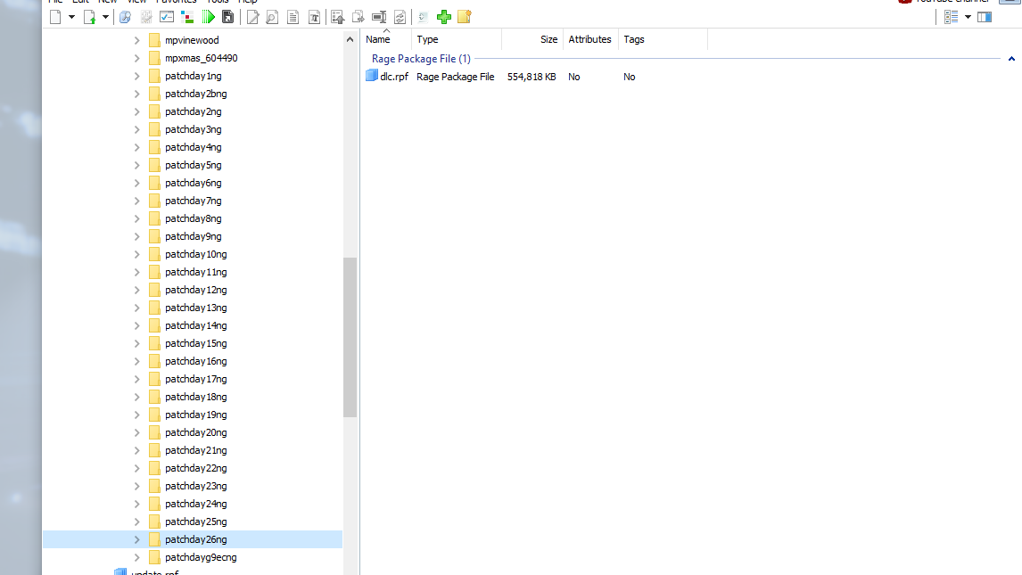
Task: Select the patchday24ng folder
Action: [x=195, y=504]
